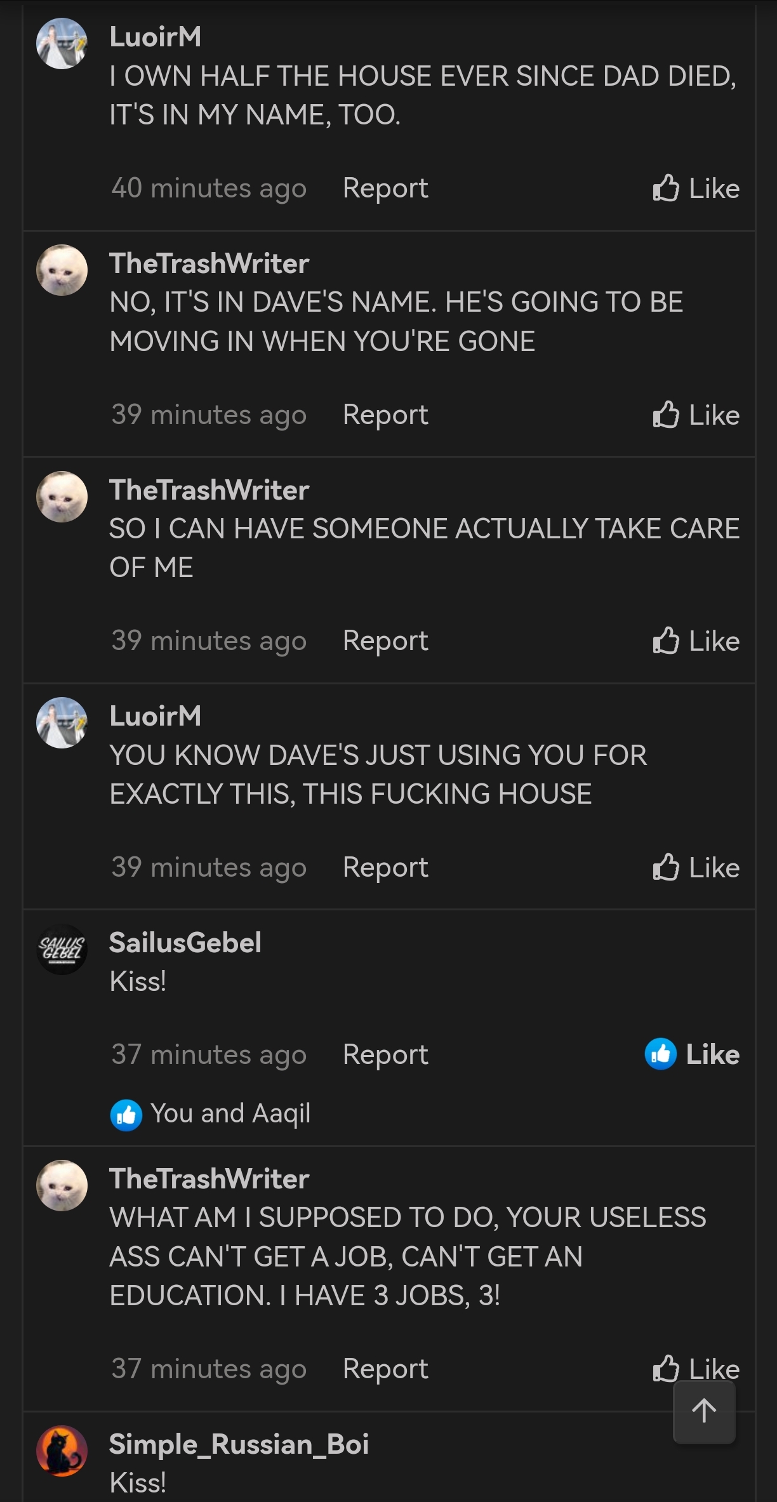Visit the Simple_Russian_Boi username link

239,1444
